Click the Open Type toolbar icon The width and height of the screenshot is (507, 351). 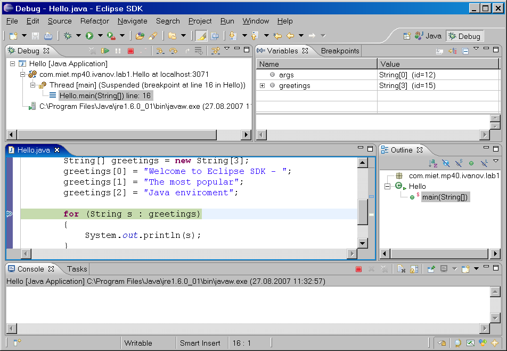(140, 36)
